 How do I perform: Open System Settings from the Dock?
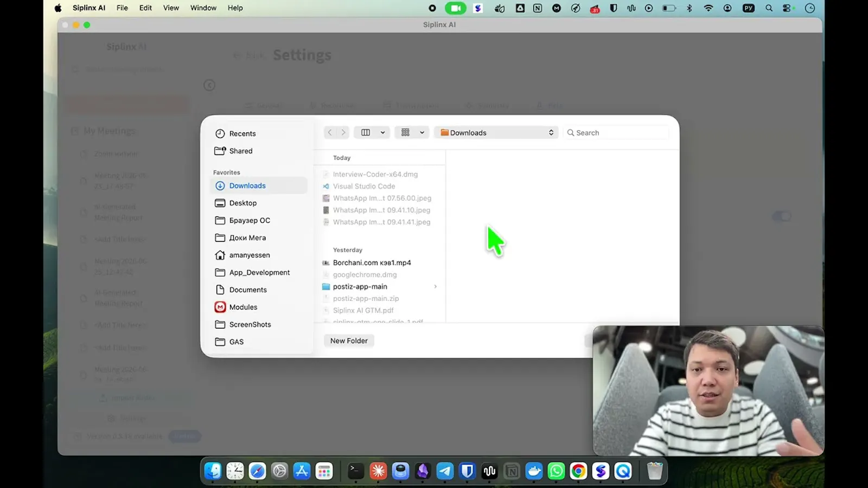click(279, 471)
